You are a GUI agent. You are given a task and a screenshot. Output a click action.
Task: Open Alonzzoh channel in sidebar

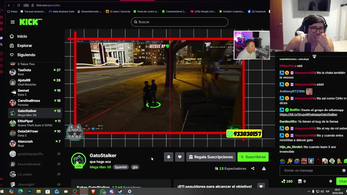pos(35,144)
